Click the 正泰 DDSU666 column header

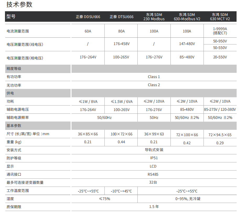coord(88,17)
